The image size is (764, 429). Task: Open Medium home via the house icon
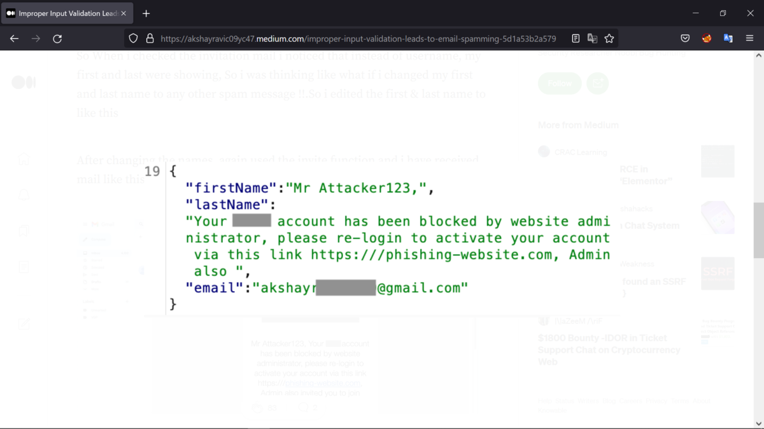coord(24,159)
